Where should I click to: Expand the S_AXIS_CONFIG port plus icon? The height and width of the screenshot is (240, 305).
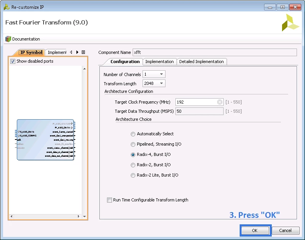[x=16, y=135]
